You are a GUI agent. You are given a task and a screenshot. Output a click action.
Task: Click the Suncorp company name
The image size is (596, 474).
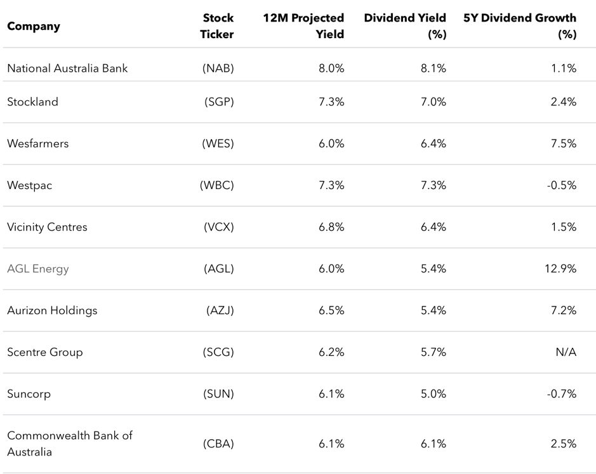point(29,394)
